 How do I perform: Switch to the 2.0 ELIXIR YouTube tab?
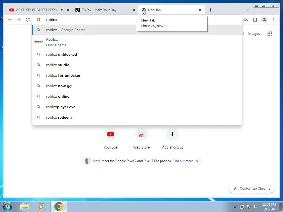click(39, 10)
